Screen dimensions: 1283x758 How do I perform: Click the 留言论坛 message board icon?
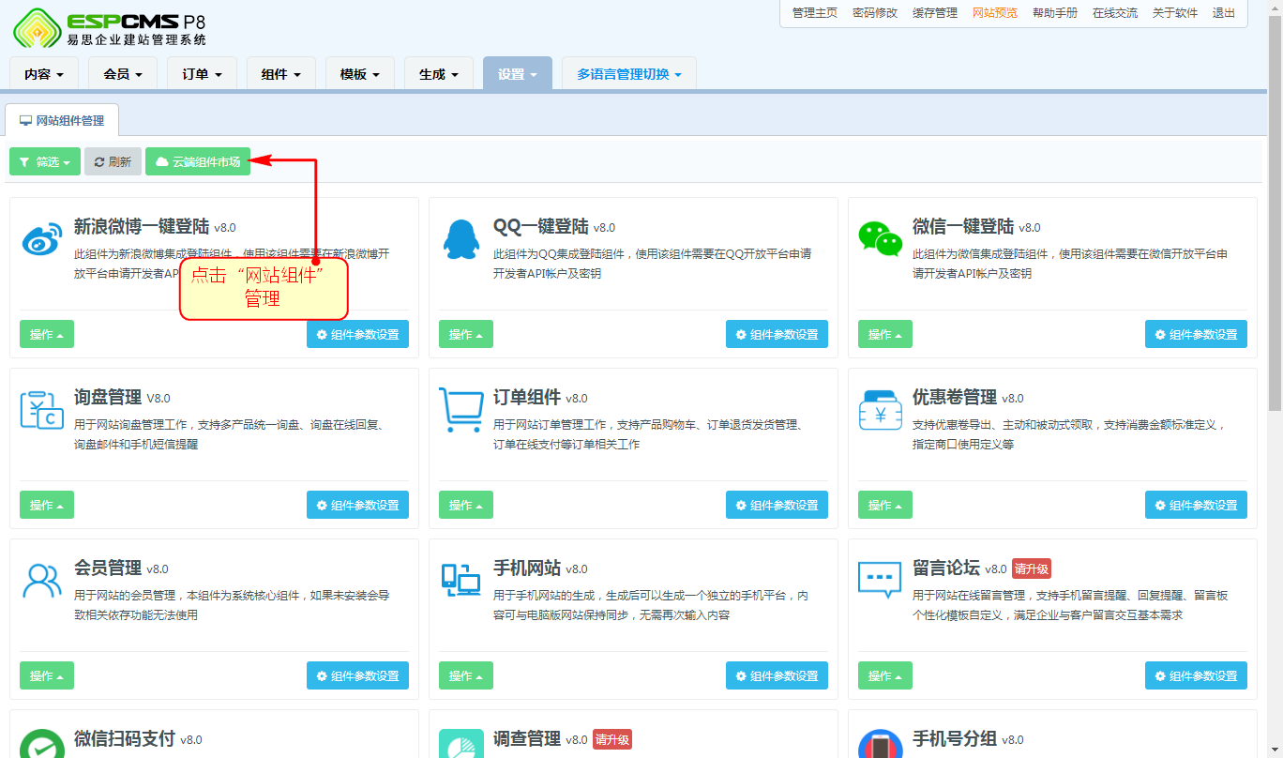[x=880, y=581]
